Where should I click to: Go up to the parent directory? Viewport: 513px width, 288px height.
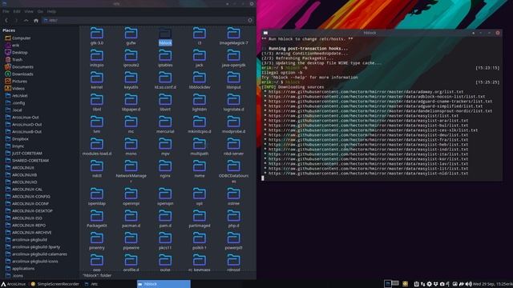(x=26, y=20)
